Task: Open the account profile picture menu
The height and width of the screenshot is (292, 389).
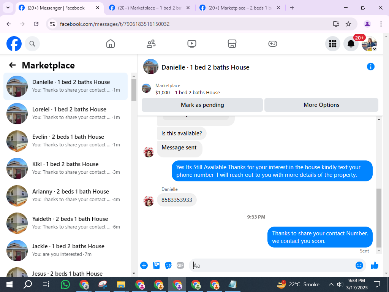Action: pyautogui.click(x=369, y=44)
